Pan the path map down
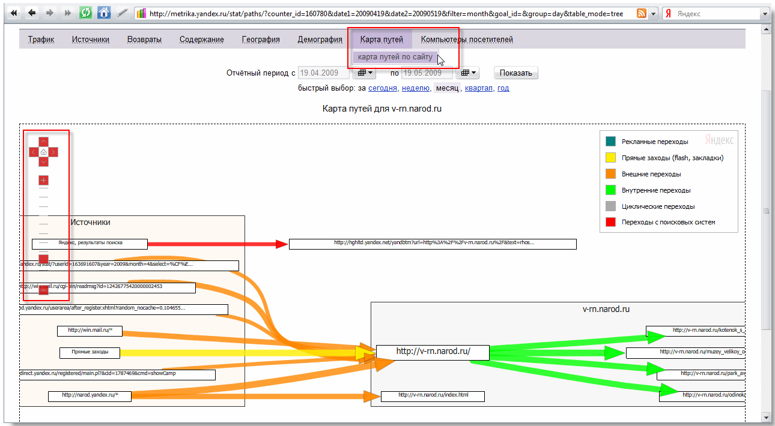This screenshot has height=426, width=775. pyautogui.click(x=43, y=162)
